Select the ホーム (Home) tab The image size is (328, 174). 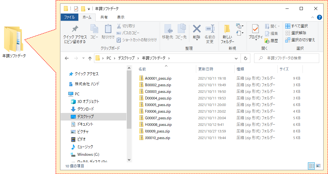87,17
